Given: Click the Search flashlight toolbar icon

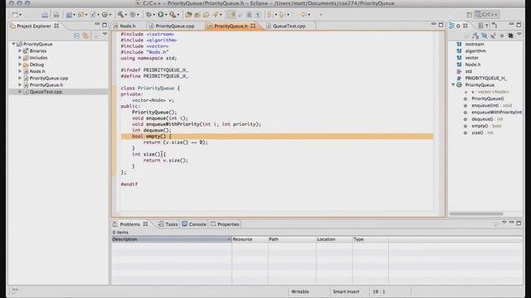Looking at the screenshot, I should [216, 15].
